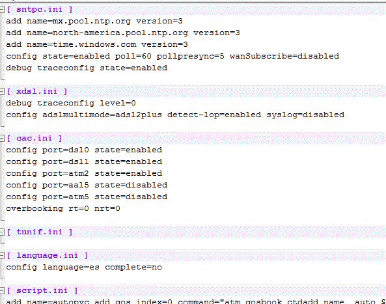This screenshot has width=386, height=304.
Task: Collapse the sntpc.ini section fold marker
Action: click(x=2, y=10)
